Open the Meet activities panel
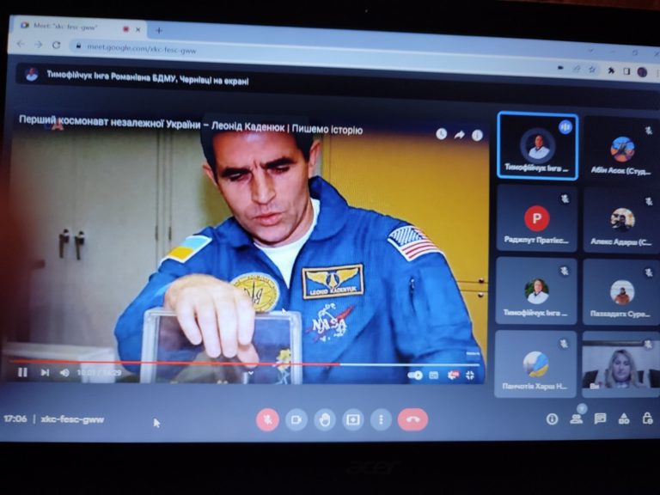Viewport: 660px width, 495px height. 624,419
